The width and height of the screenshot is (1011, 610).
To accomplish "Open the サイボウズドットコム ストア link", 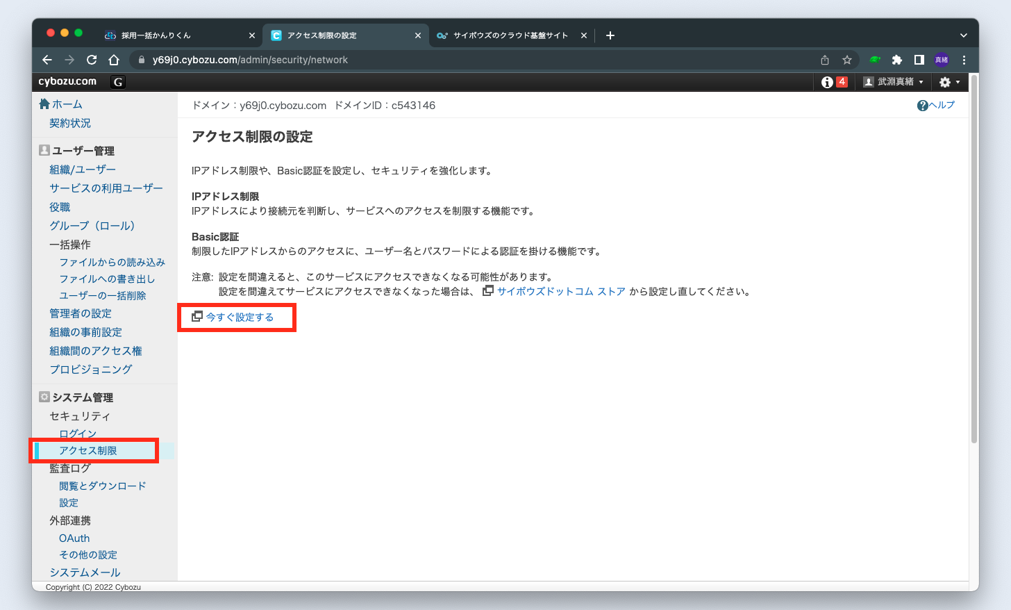I will (x=560, y=292).
